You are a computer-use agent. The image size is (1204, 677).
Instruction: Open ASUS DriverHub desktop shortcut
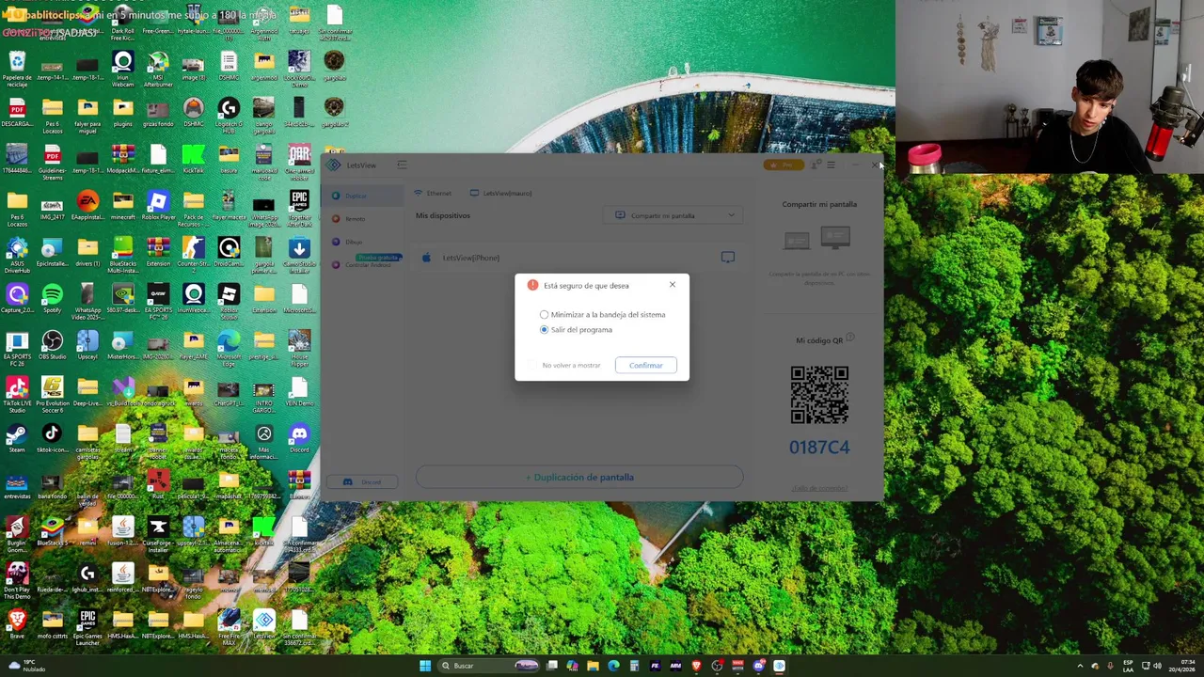point(17,252)
